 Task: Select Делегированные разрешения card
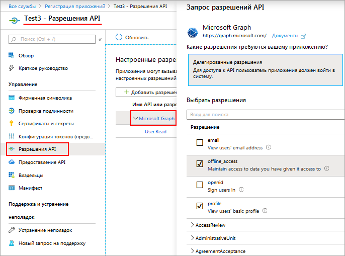click(264, 70)
